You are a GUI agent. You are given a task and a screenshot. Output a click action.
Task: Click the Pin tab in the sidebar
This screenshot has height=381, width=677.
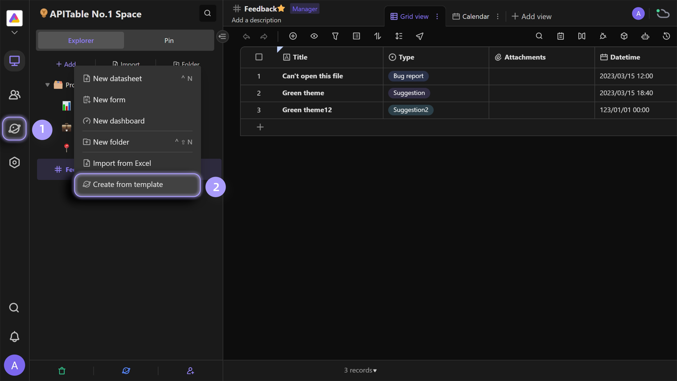[x=169, y=41]
